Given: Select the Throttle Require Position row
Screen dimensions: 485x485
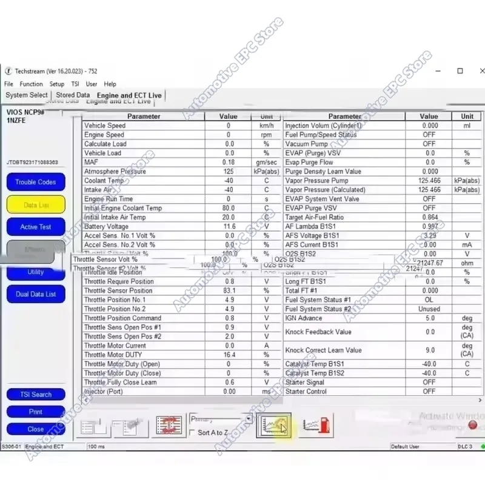Looking at the screenshot, I should point(181,281).
